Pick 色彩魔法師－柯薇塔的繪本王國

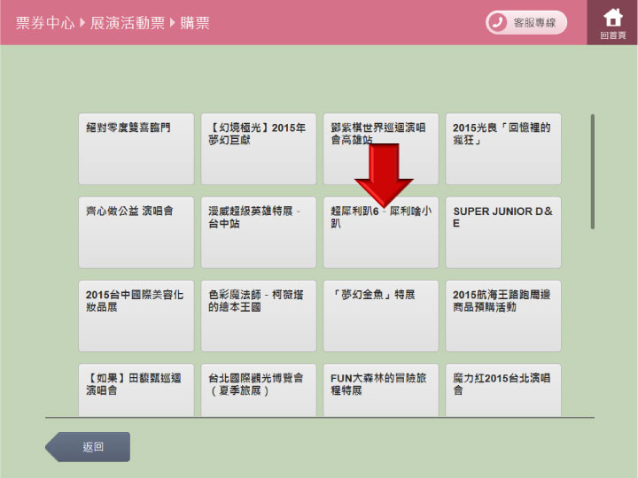(x=258, y=316)
